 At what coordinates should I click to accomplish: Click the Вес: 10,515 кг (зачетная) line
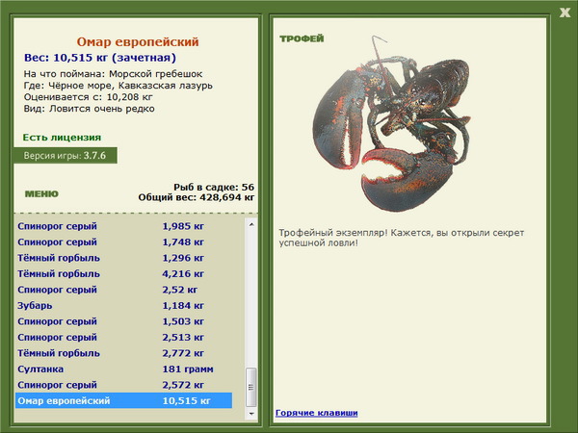pyautogui.click(x=100, y=58)
